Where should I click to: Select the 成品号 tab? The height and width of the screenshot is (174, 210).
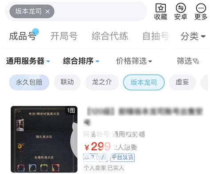23,36
